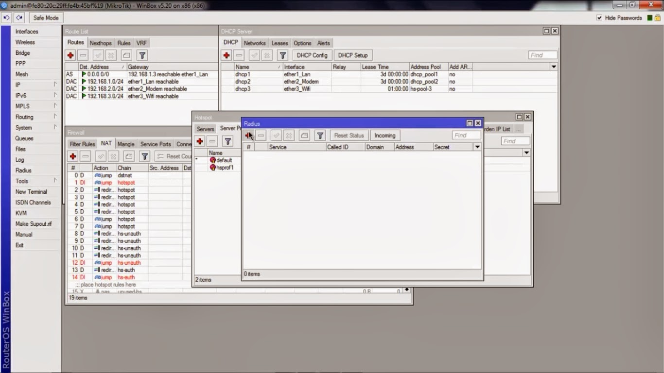Click remove minus icon in Hotspot toolbar
This screenshot has height=373, width=664.
click(212, 141)
